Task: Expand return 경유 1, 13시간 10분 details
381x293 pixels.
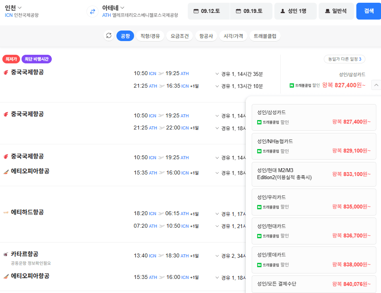Action: 239,86
